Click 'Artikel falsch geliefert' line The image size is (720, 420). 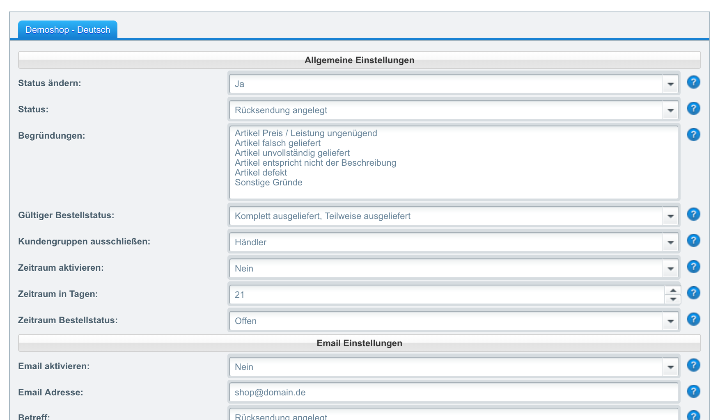277,143
